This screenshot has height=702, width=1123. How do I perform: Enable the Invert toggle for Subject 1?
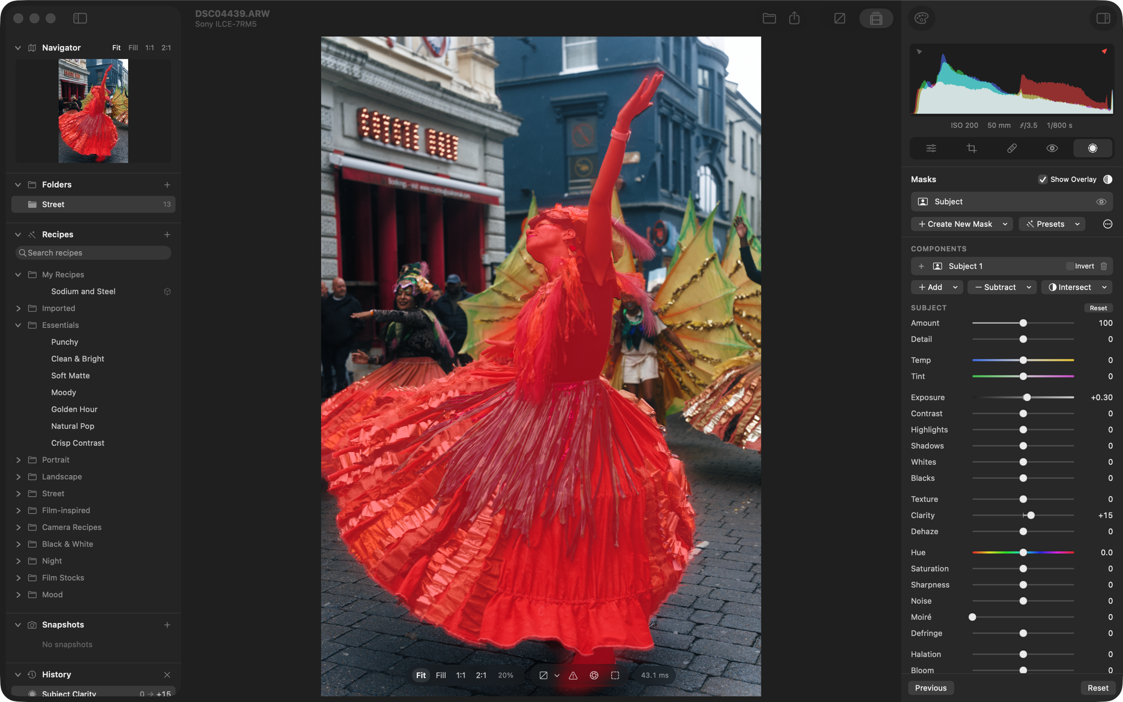(x=1070, y=266)
